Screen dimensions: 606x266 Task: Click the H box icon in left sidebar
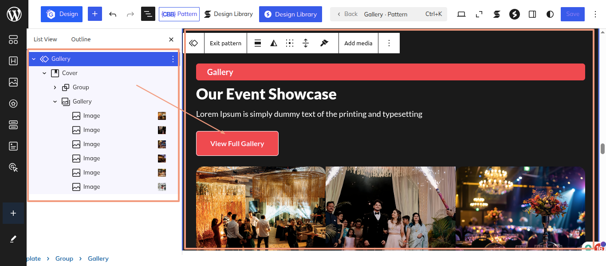pyautogui.click(x=13, y=61)
